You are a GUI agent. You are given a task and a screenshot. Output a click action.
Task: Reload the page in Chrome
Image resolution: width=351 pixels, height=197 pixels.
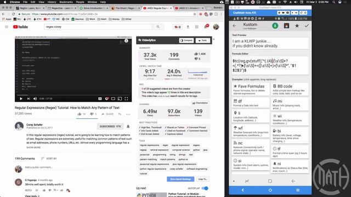13,14
